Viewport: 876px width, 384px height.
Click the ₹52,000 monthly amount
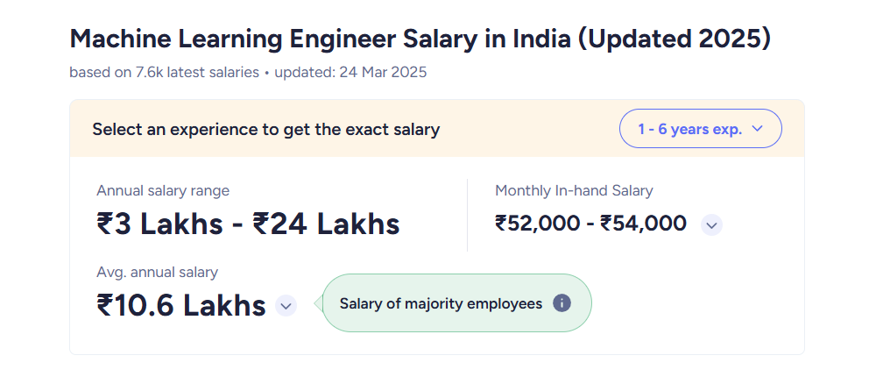pos(538,224)
